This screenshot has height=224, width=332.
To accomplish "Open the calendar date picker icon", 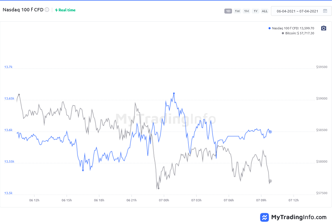I will [325, 11].
